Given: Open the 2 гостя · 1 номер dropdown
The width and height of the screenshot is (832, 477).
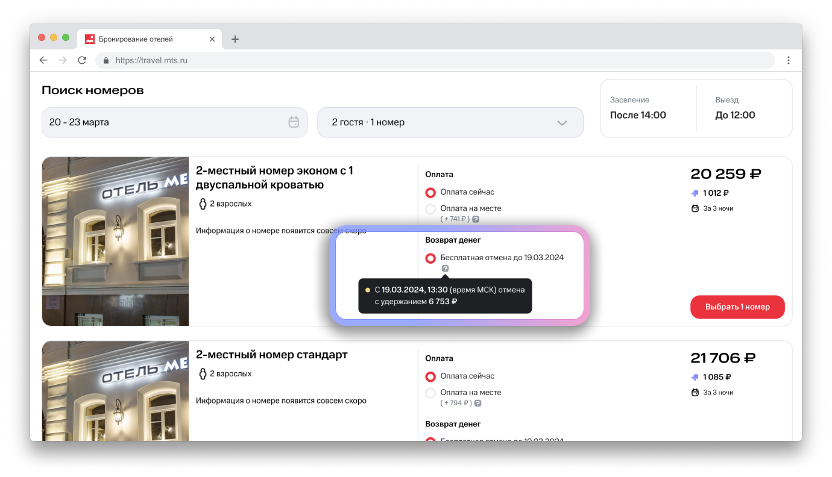Looking at the screenshot, I should (450, 122).
